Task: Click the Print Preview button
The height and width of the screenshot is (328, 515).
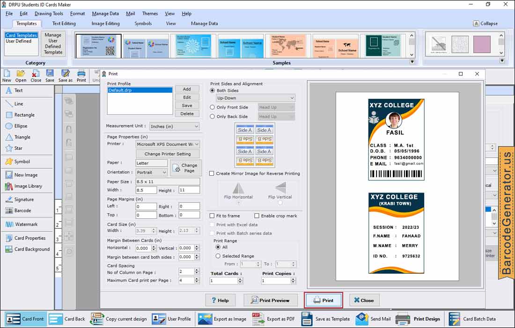Action: (270, 300)
